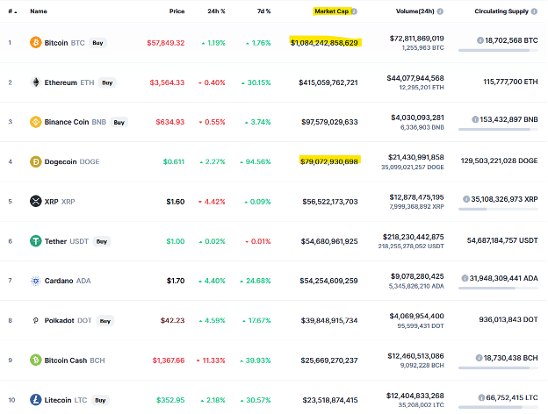The width and height of the screenshot is (548, 414).
Task: Click the Buy button next to Polkadot
Action: [105, 321]
